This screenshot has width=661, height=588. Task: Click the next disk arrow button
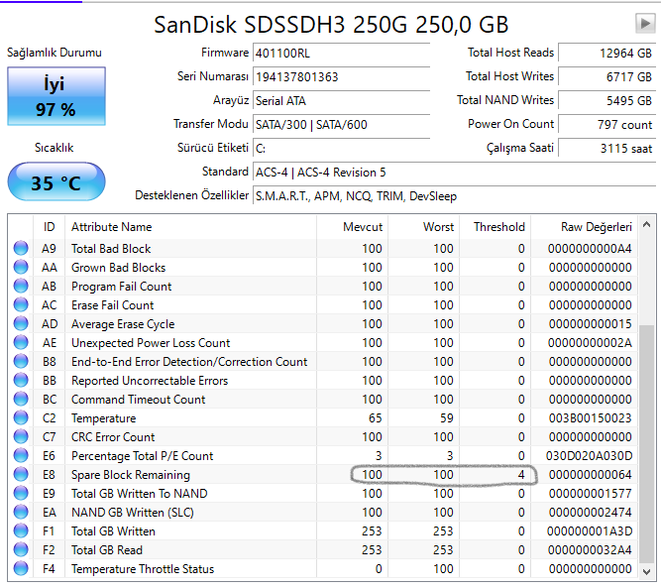pyautogui.click(x=645, y=23)
